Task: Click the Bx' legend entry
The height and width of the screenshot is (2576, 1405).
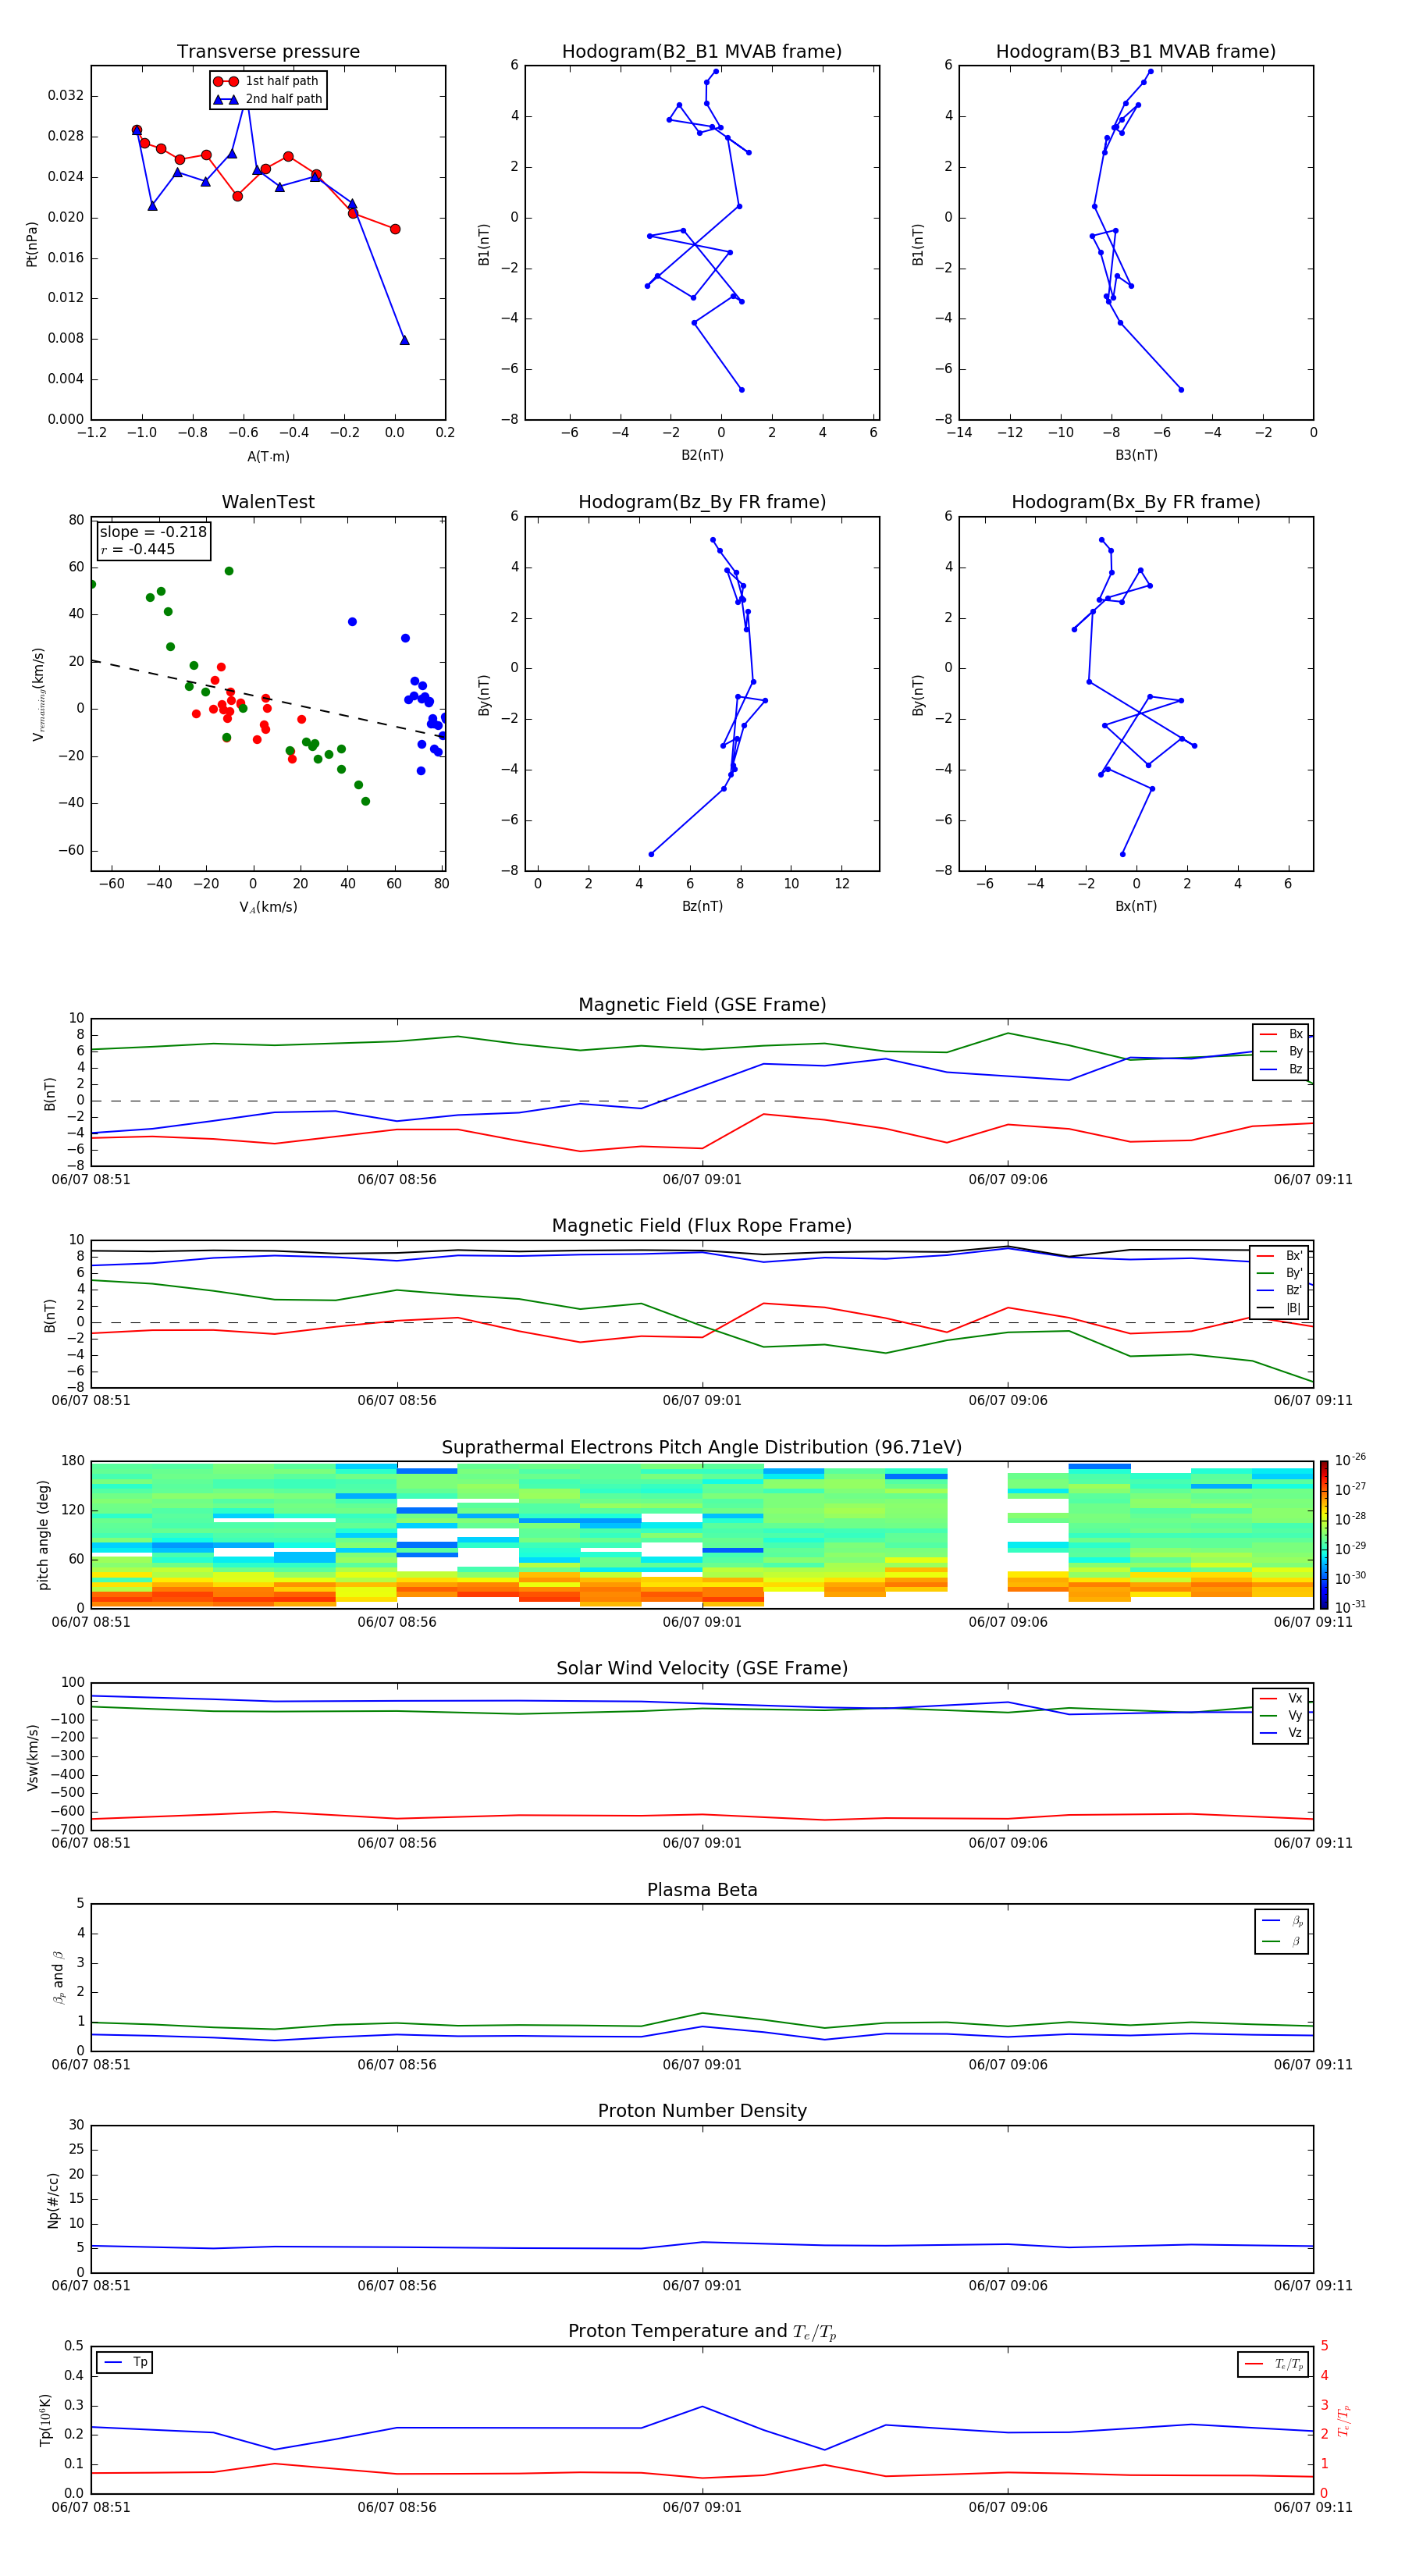Action: (x=1280, y=1256)
